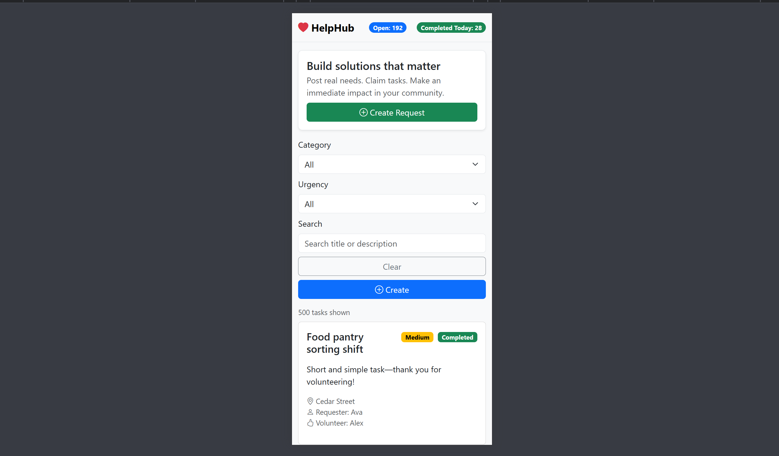
Task: Click the plus-circle icon in blue Create button
Action: pyautogui.click(x=379, y=290)
